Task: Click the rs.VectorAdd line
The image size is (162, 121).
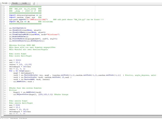Action: point(32,80)
